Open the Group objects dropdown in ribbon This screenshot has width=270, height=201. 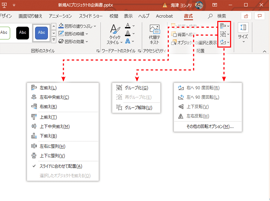pos(224,34)
